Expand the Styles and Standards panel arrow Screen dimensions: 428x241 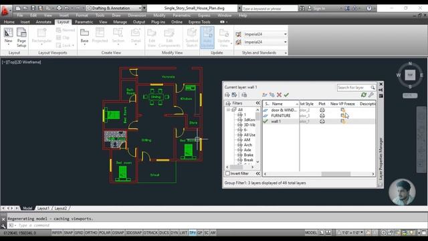pyautogui.click(x=286, y=53)
